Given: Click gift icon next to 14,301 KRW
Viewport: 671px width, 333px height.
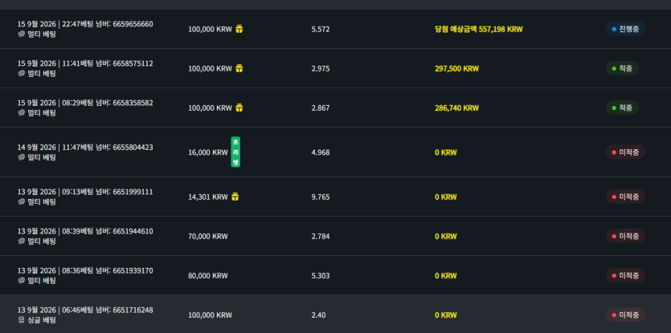Looking at the screenshot, I should click(235, 197).
